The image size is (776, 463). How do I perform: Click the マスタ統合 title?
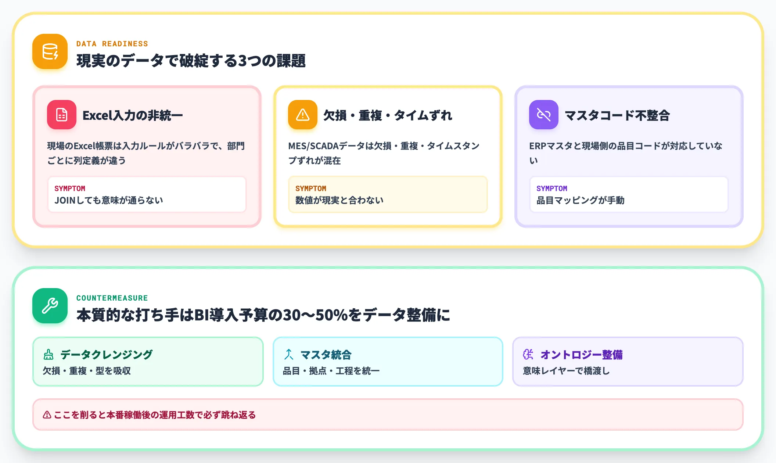click(x=326, y=355)
